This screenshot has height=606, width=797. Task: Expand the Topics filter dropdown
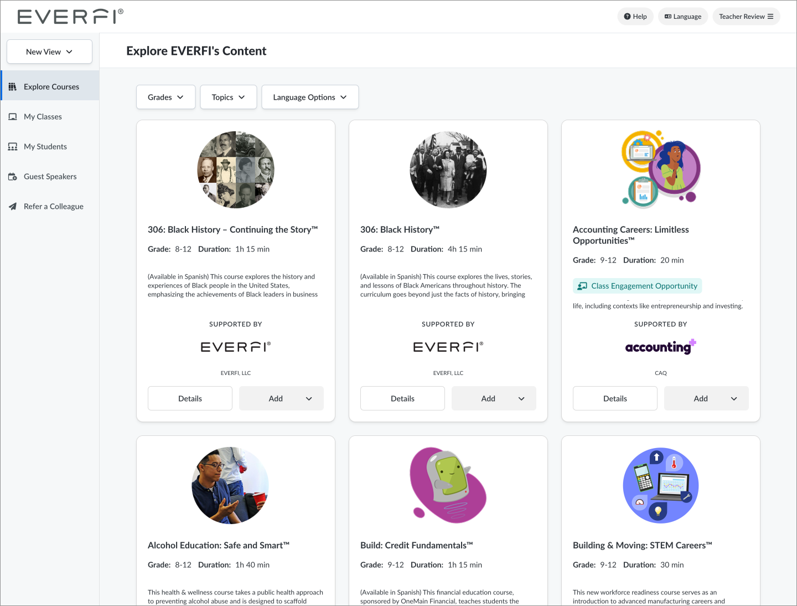228,97
